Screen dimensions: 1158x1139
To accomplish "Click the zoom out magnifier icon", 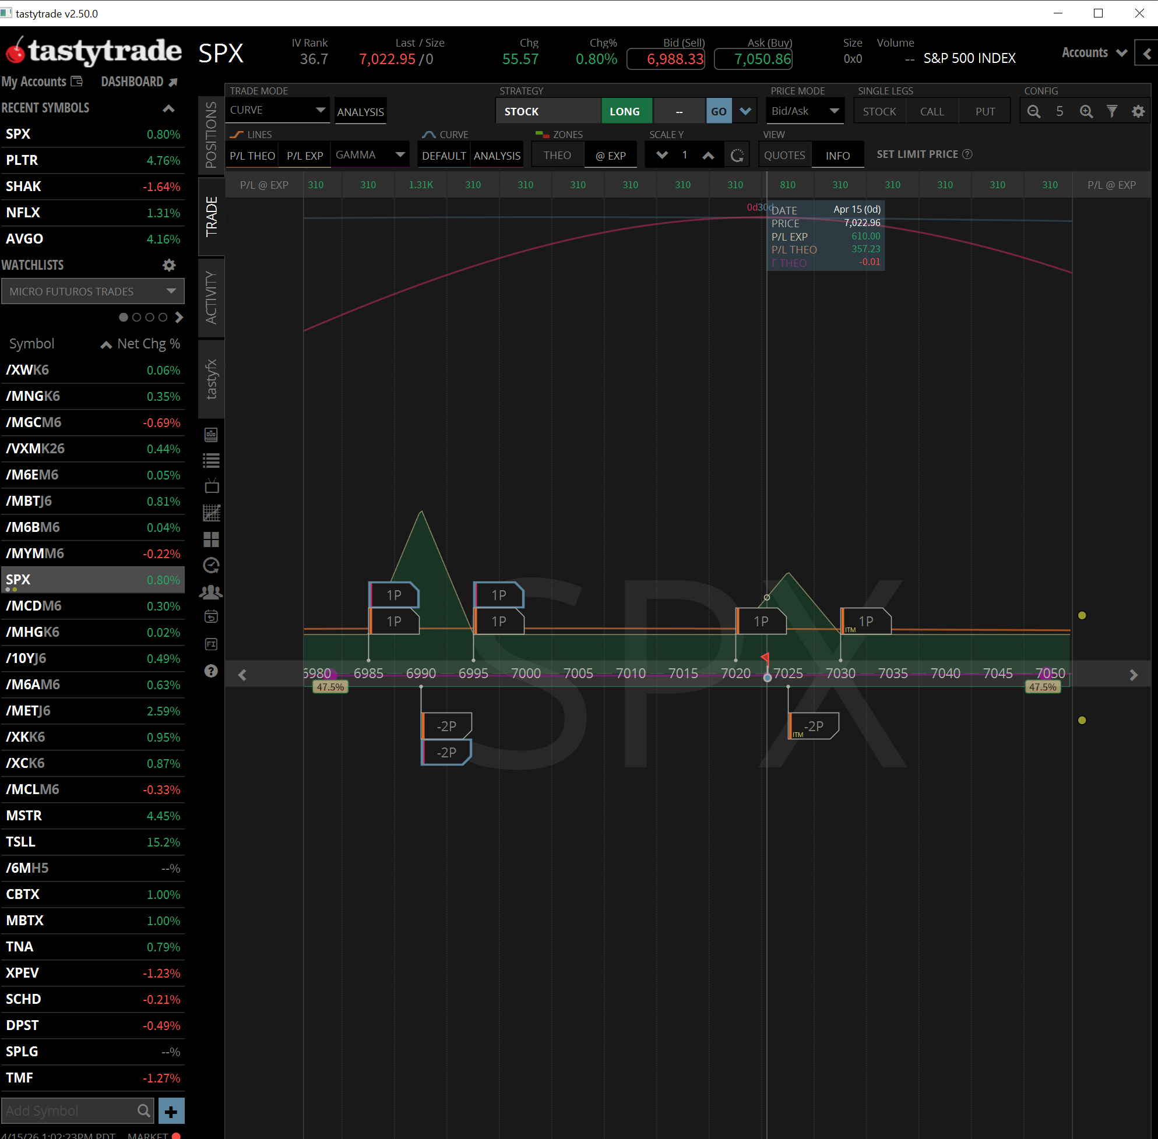I will click(x=1033, y=111).
